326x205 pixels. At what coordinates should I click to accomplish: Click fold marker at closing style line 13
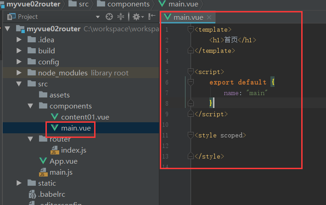point(191,156)
